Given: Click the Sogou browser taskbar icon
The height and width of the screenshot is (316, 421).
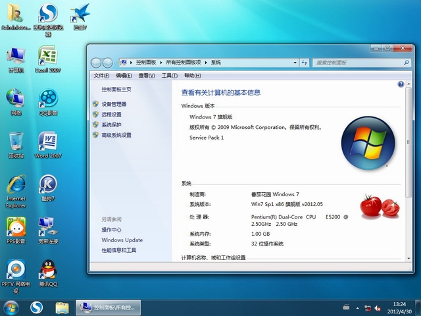Looking at the screenshot, I should [37, 308].
